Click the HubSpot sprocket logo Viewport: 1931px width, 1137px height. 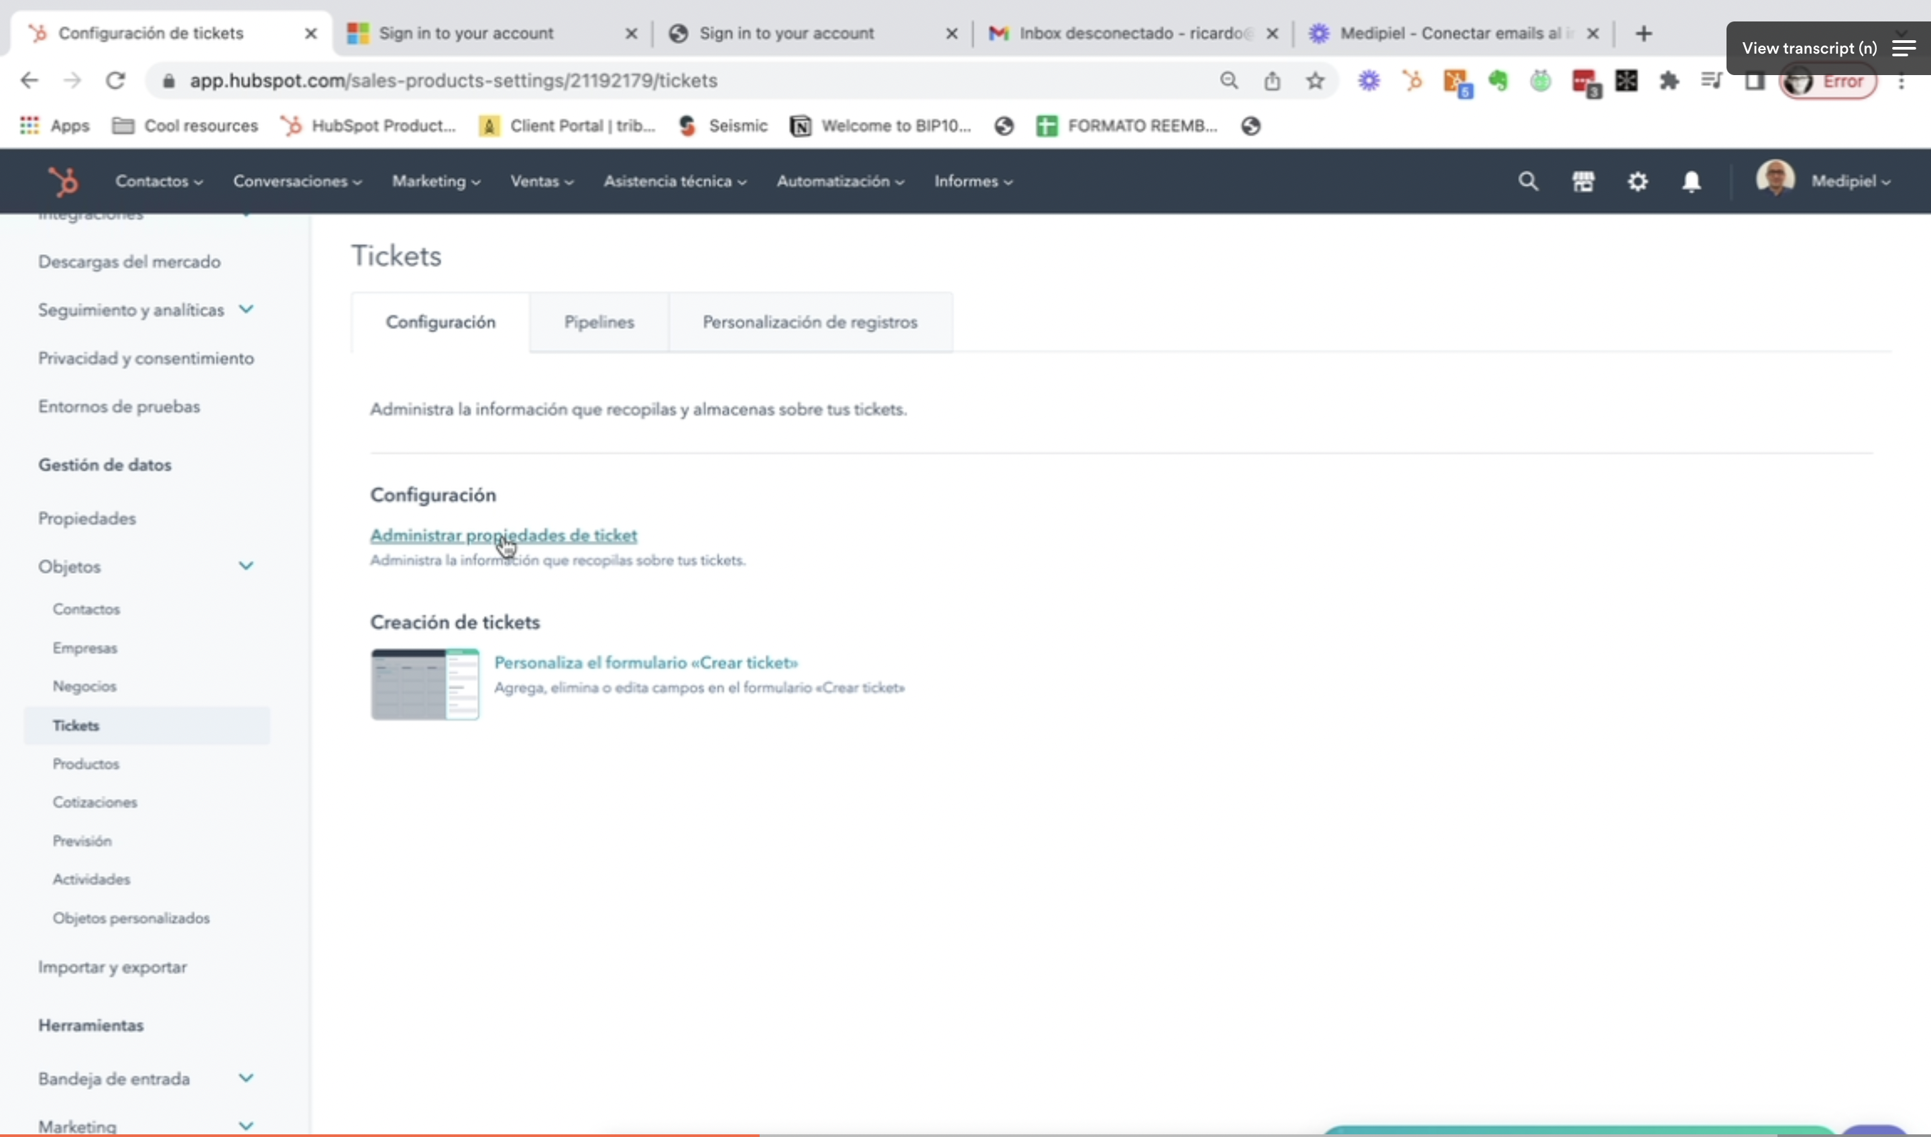63,182
